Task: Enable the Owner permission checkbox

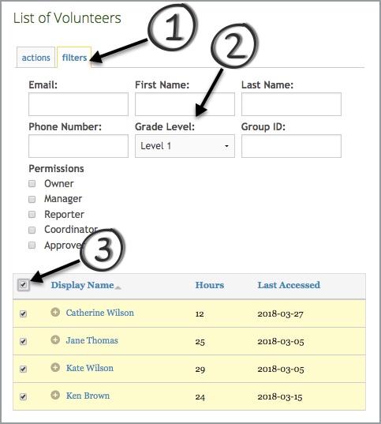Action: click(x=32, y=184)
